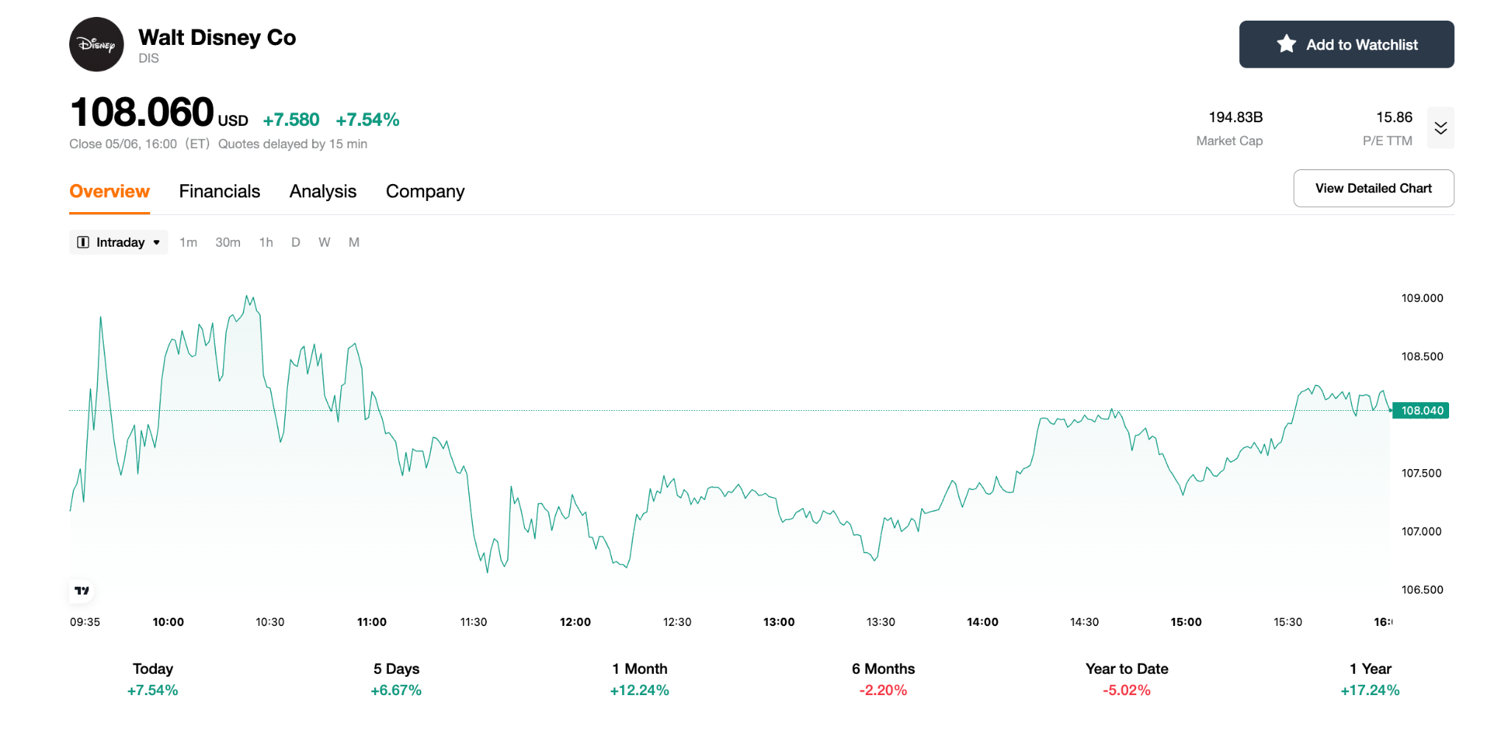Viewport: 1508px width, 729px height.
Task: Click the 108.040 current price label
Action: pyautogui.click(x=1421, y=410)
